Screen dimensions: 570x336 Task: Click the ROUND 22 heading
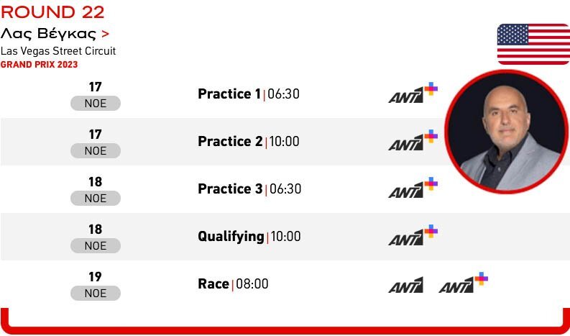[52, 12]
